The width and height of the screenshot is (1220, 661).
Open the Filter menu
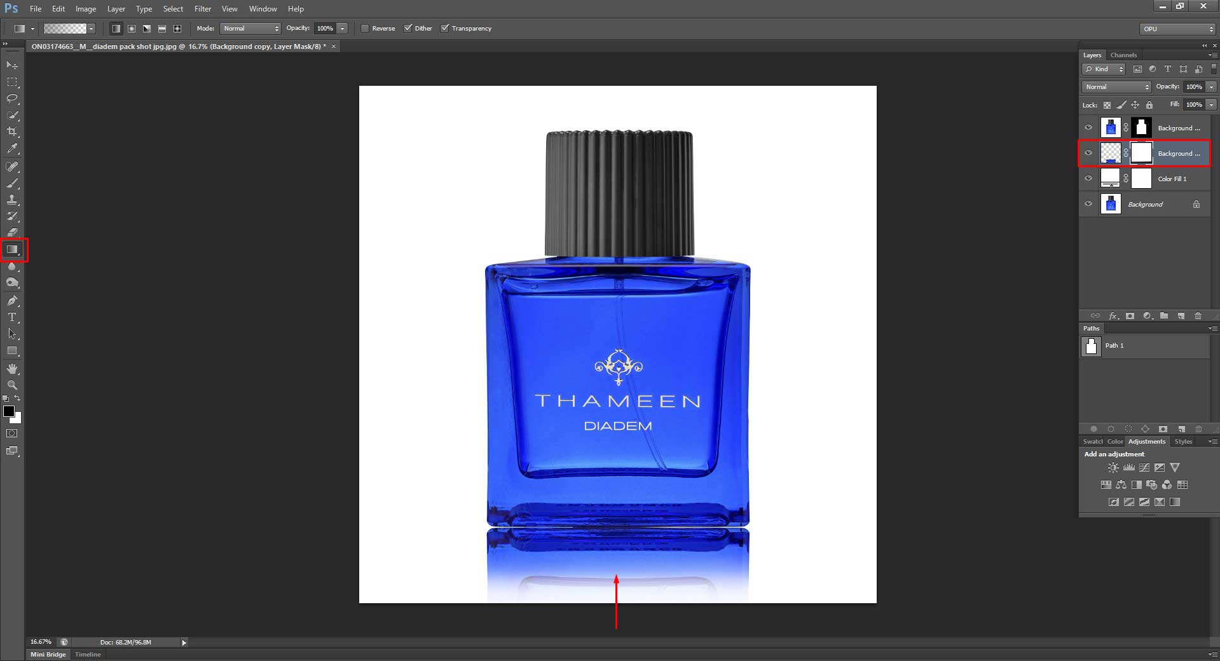(202, 8)
